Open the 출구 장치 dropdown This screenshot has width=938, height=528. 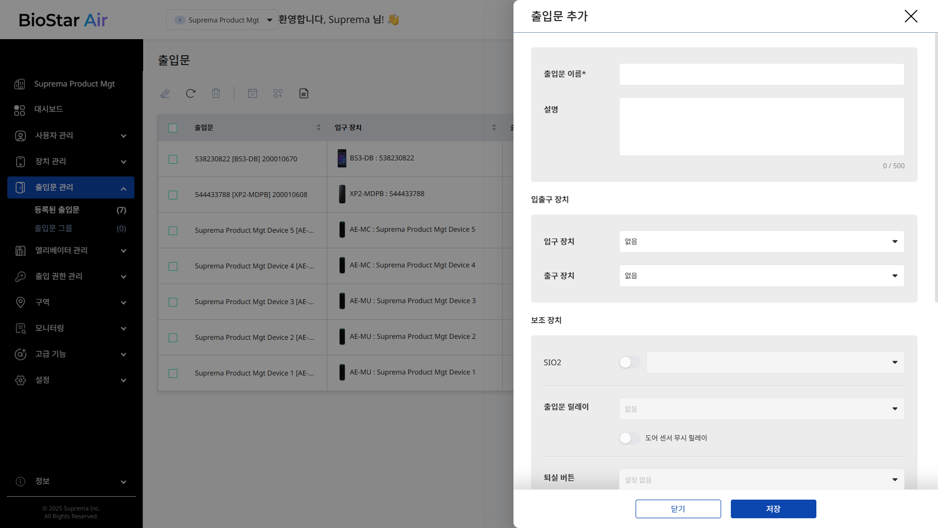(761, 276)
